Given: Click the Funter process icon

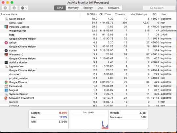Looking at the screenshot, I should pos(6,51).
